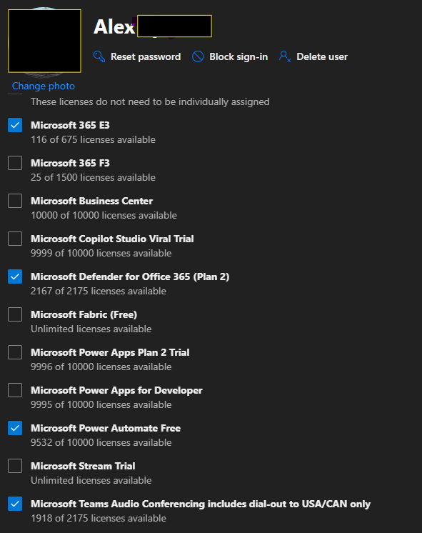Image resolution: width=422 pixels, height=533 pixels.
Task: Check Microsoft Power Apps Plan 2 Trial
Action: (15, 352)
